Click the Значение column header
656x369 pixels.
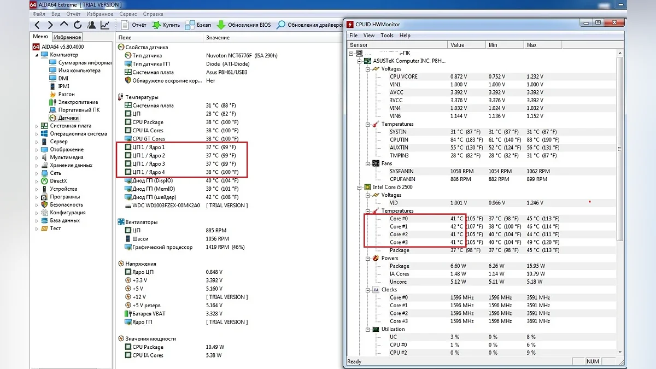273,38
